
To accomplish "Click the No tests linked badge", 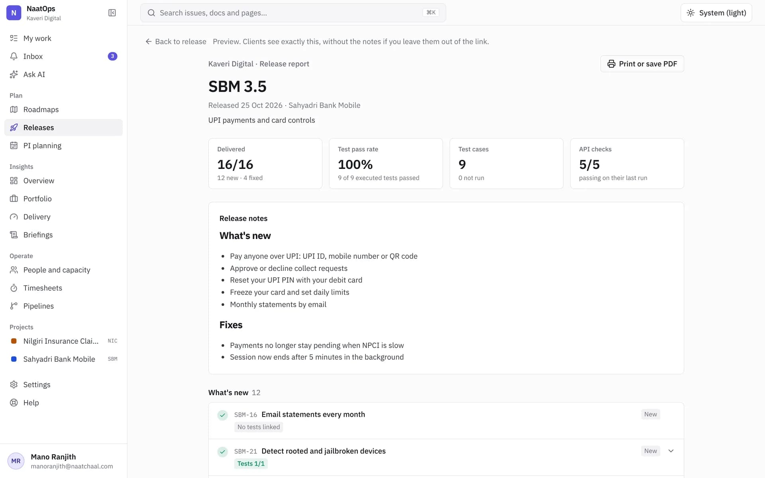I will coord(259,427).
